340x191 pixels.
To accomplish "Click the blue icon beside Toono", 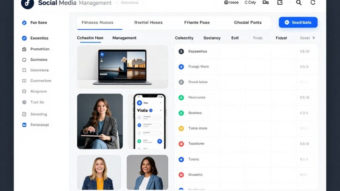I will 181,160.
